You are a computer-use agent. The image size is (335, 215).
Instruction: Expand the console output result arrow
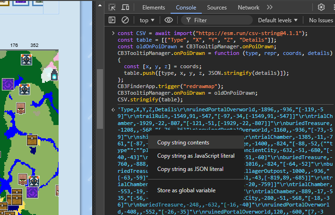[x=112, y=110]
